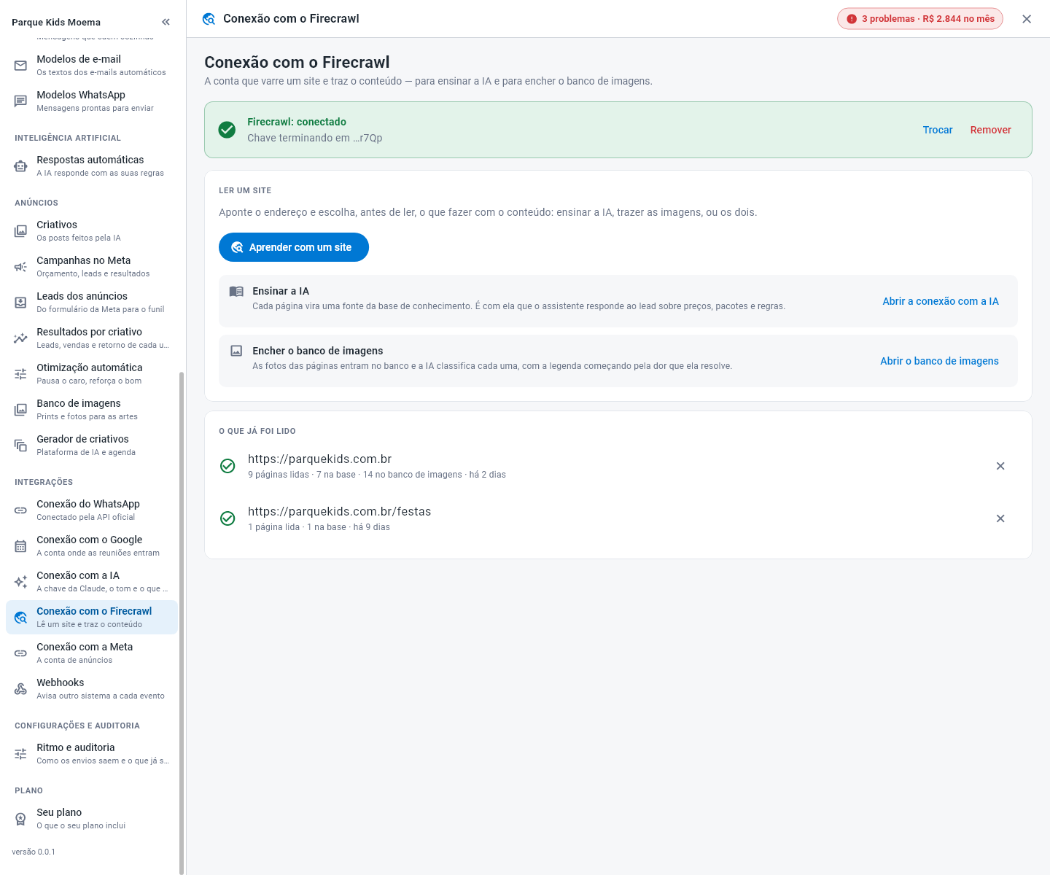Click the calendar icon for Conexão com o Google

coord(20,546)
